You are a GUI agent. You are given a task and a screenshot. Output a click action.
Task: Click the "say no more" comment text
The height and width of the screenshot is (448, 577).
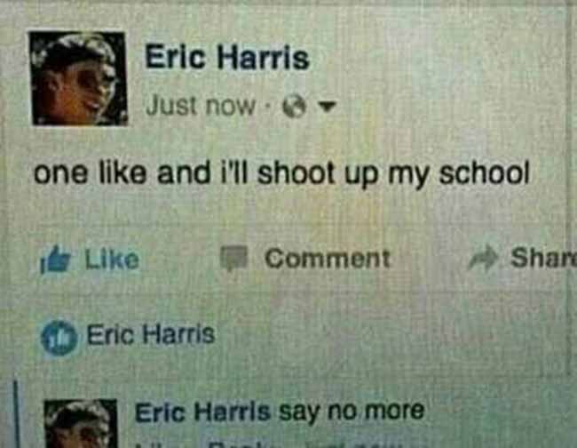pyautogui.click(x=352, y=412)
